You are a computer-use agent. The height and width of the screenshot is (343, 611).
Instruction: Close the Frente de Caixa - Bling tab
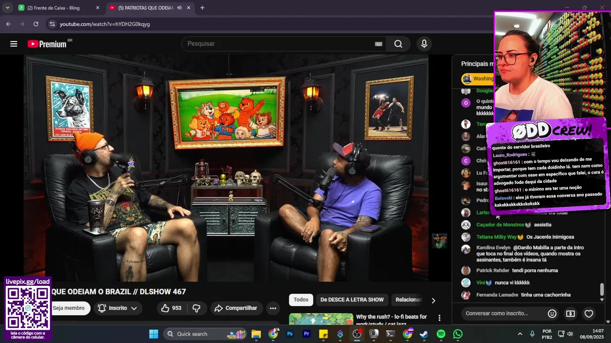tap(98, 8)
